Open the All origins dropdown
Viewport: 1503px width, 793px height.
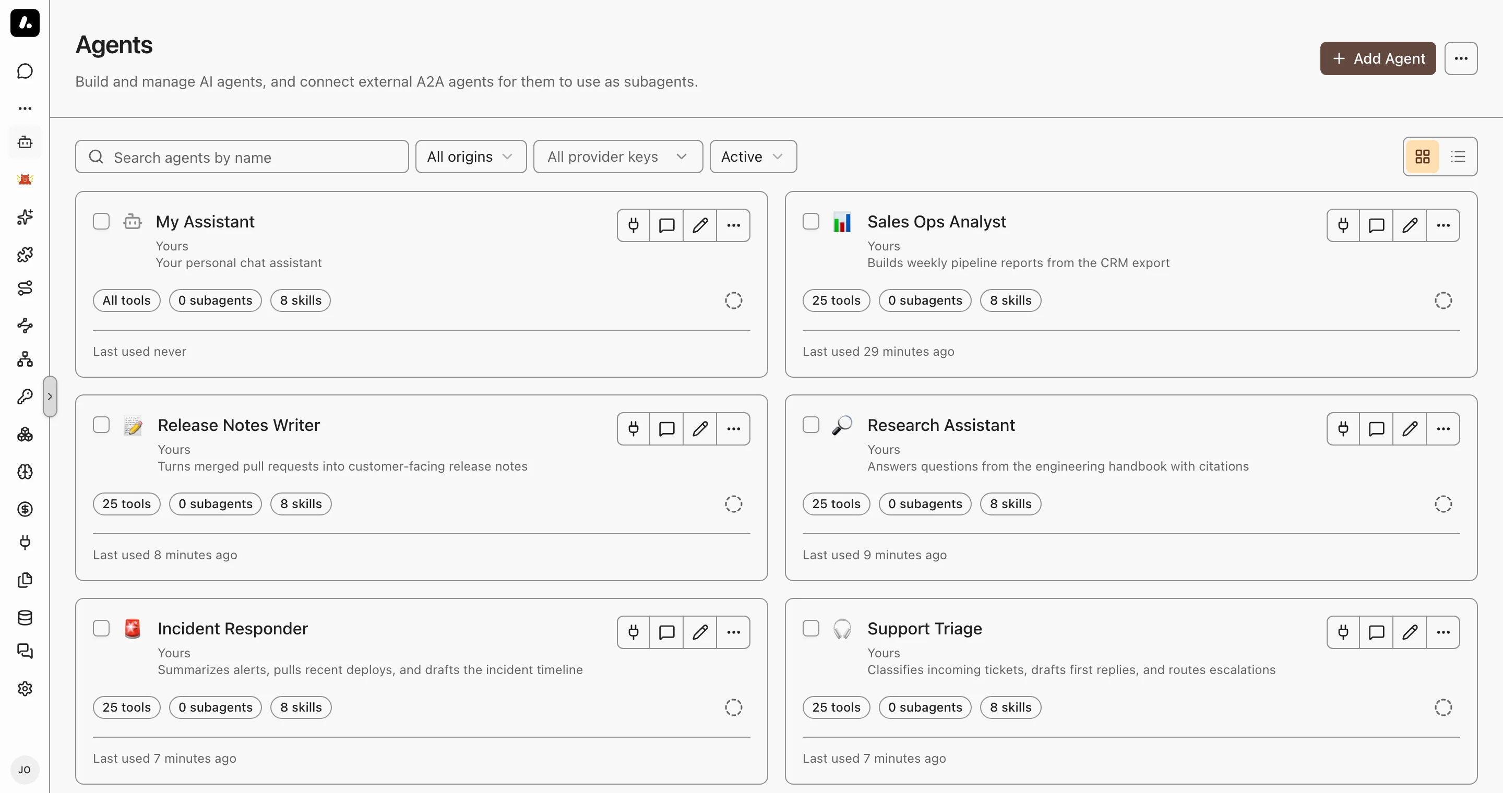coord(471,157)
